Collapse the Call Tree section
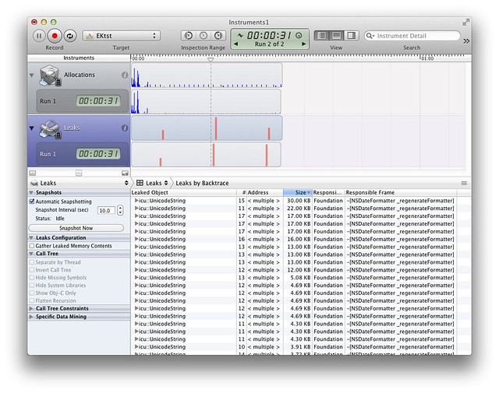499x393 pixels. click(31, 254)
